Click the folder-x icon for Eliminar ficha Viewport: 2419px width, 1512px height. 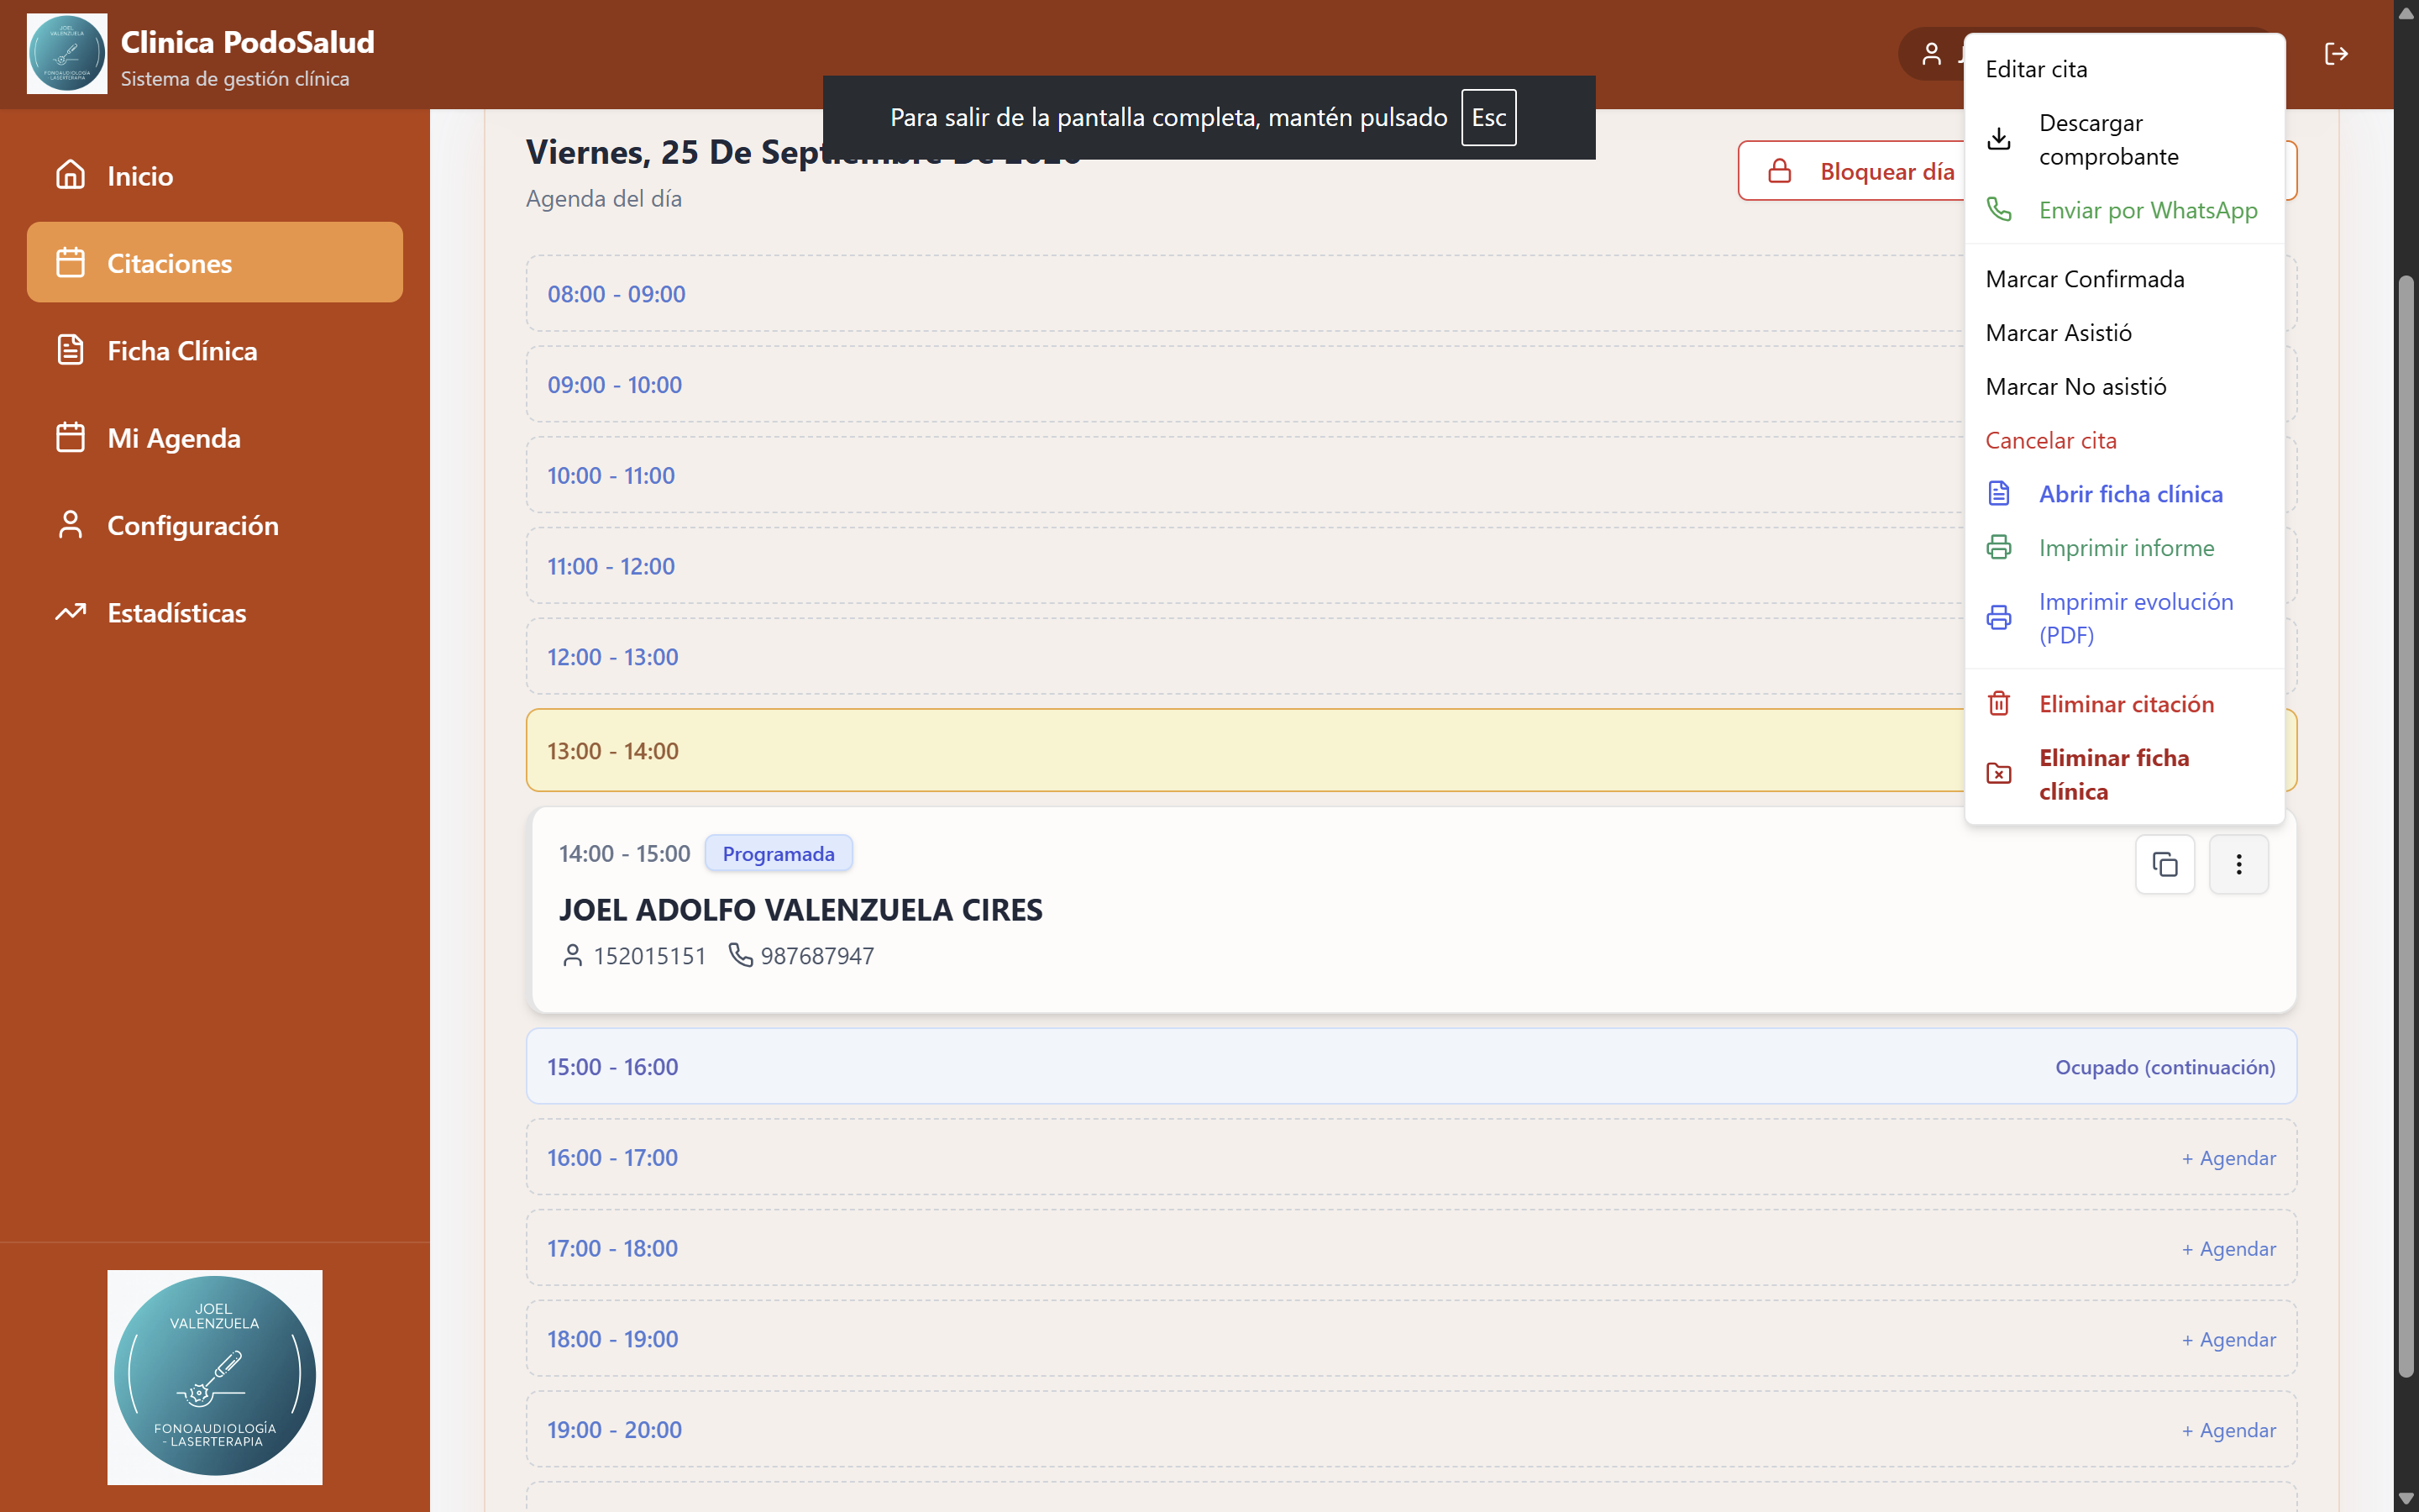tap(1998, 774)
